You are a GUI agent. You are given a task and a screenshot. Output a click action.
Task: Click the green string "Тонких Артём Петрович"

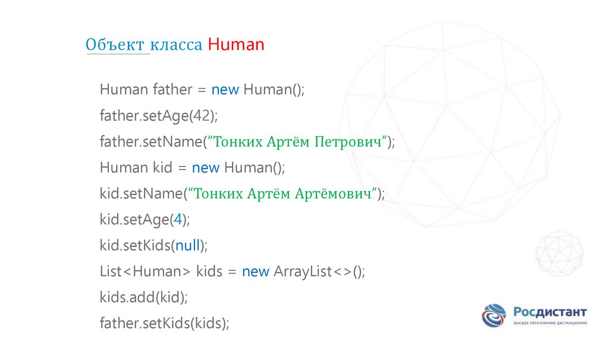click(x=300, y=142)
